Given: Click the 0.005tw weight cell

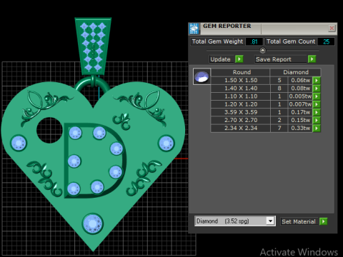Looking at the screenshot, I should (x=300, y=96).
